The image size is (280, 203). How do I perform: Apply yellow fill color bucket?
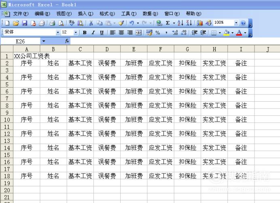click(x=227, y=33)
